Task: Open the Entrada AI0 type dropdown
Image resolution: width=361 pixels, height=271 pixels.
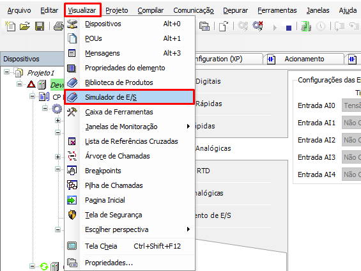Action: (x=351, y=105)
